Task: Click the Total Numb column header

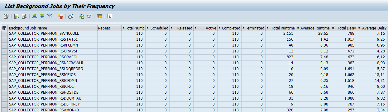Action: (x=133, y=28)
